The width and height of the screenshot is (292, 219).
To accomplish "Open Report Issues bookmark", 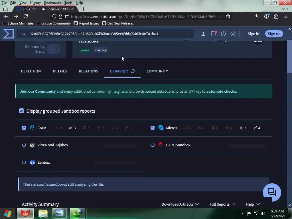I will point(86,23).
